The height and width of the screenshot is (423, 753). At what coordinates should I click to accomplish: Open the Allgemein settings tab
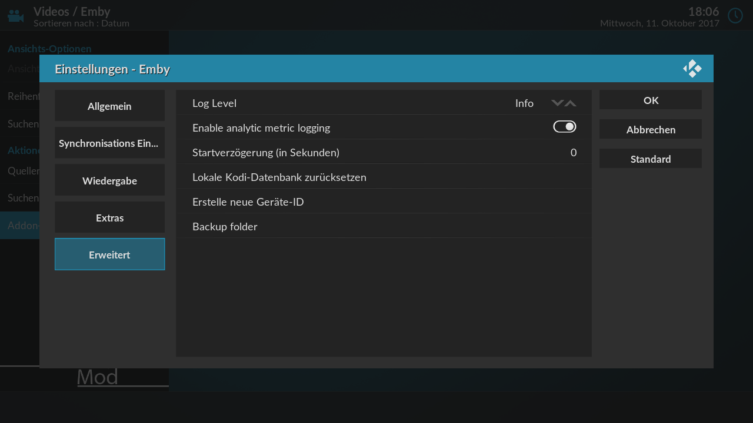coord(109,106)
